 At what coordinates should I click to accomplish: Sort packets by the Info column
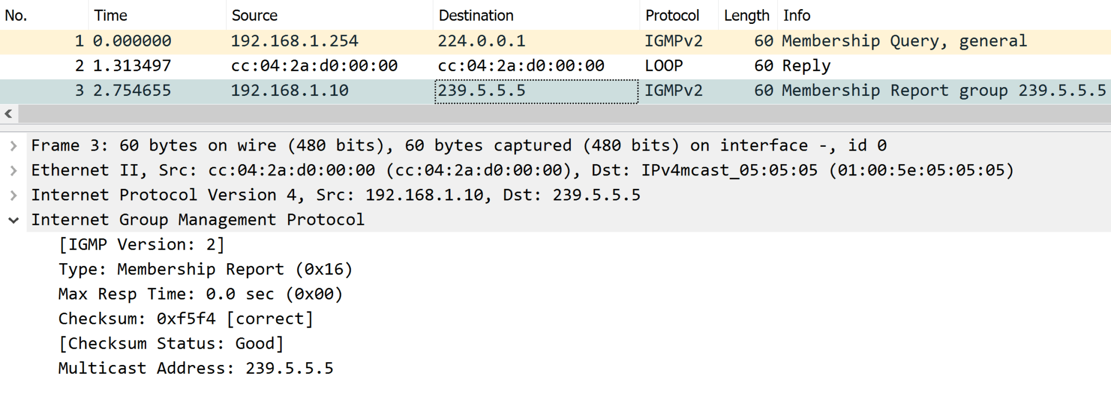(797, 15)
